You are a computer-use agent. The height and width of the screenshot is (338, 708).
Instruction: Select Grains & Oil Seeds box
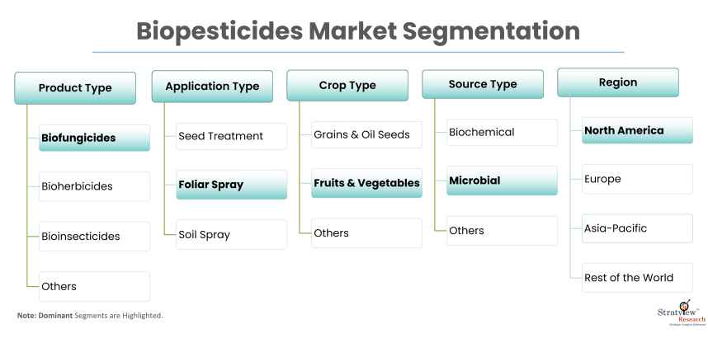coord(366,135)
